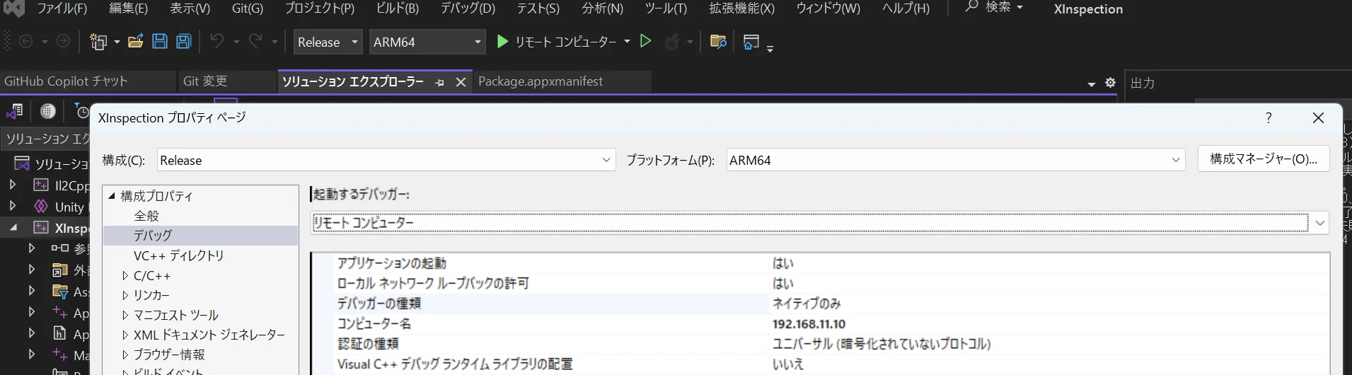Viewport: 1352px width, 375px height.
Task: Click the コンピューター名 value 192.168.11.10
Action: tap(809, 324)
